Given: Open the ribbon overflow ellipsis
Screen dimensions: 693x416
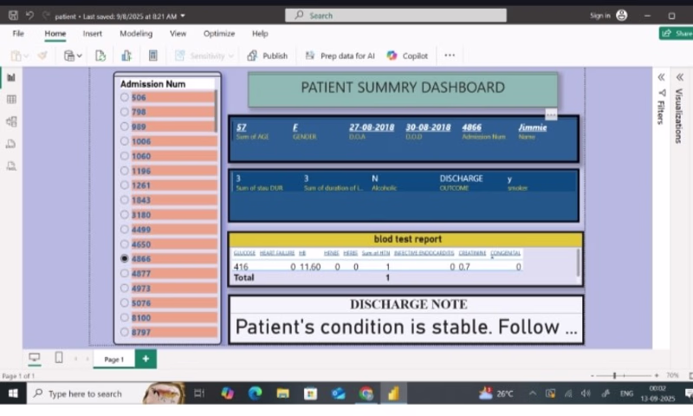Looking at the screenshot, I should pos(450,55).
